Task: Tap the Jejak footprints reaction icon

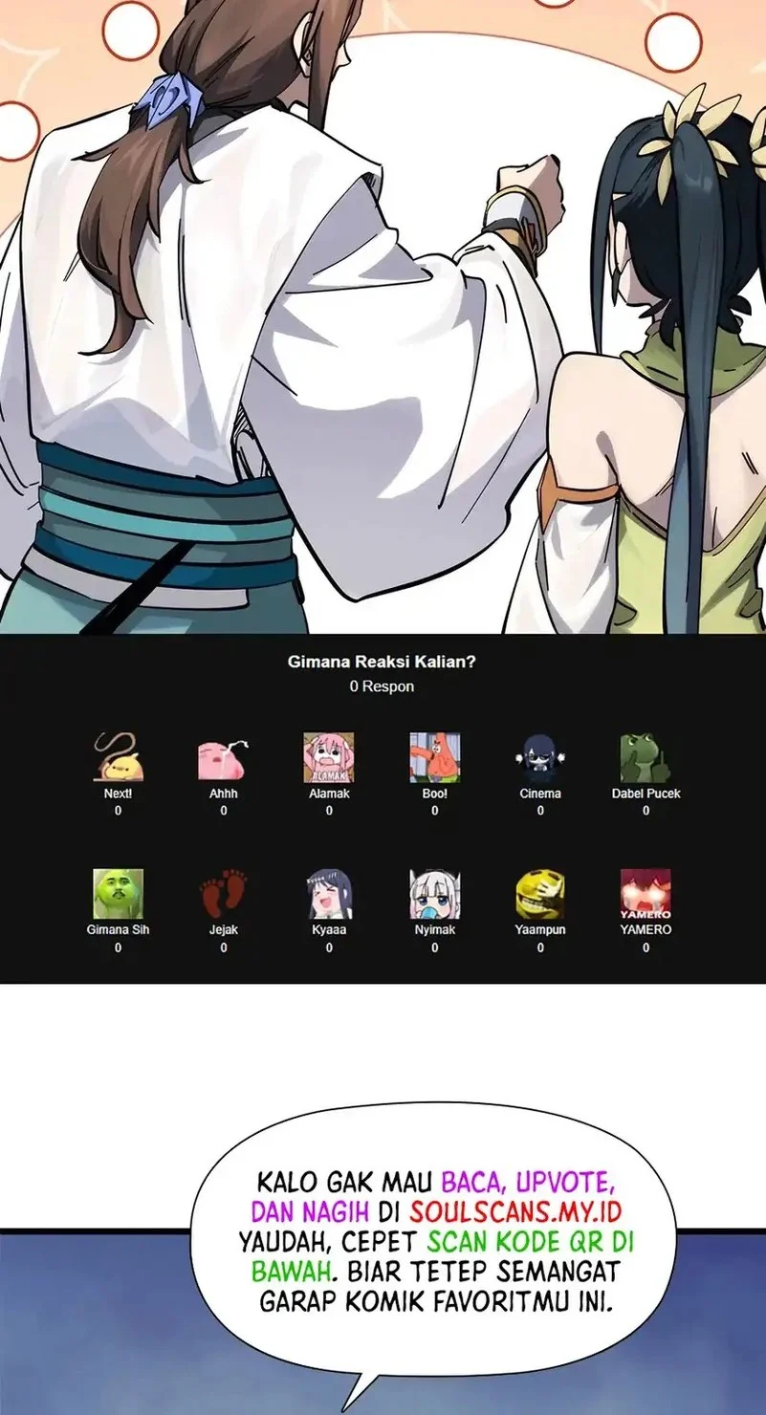Action: [x=224, y=893]
